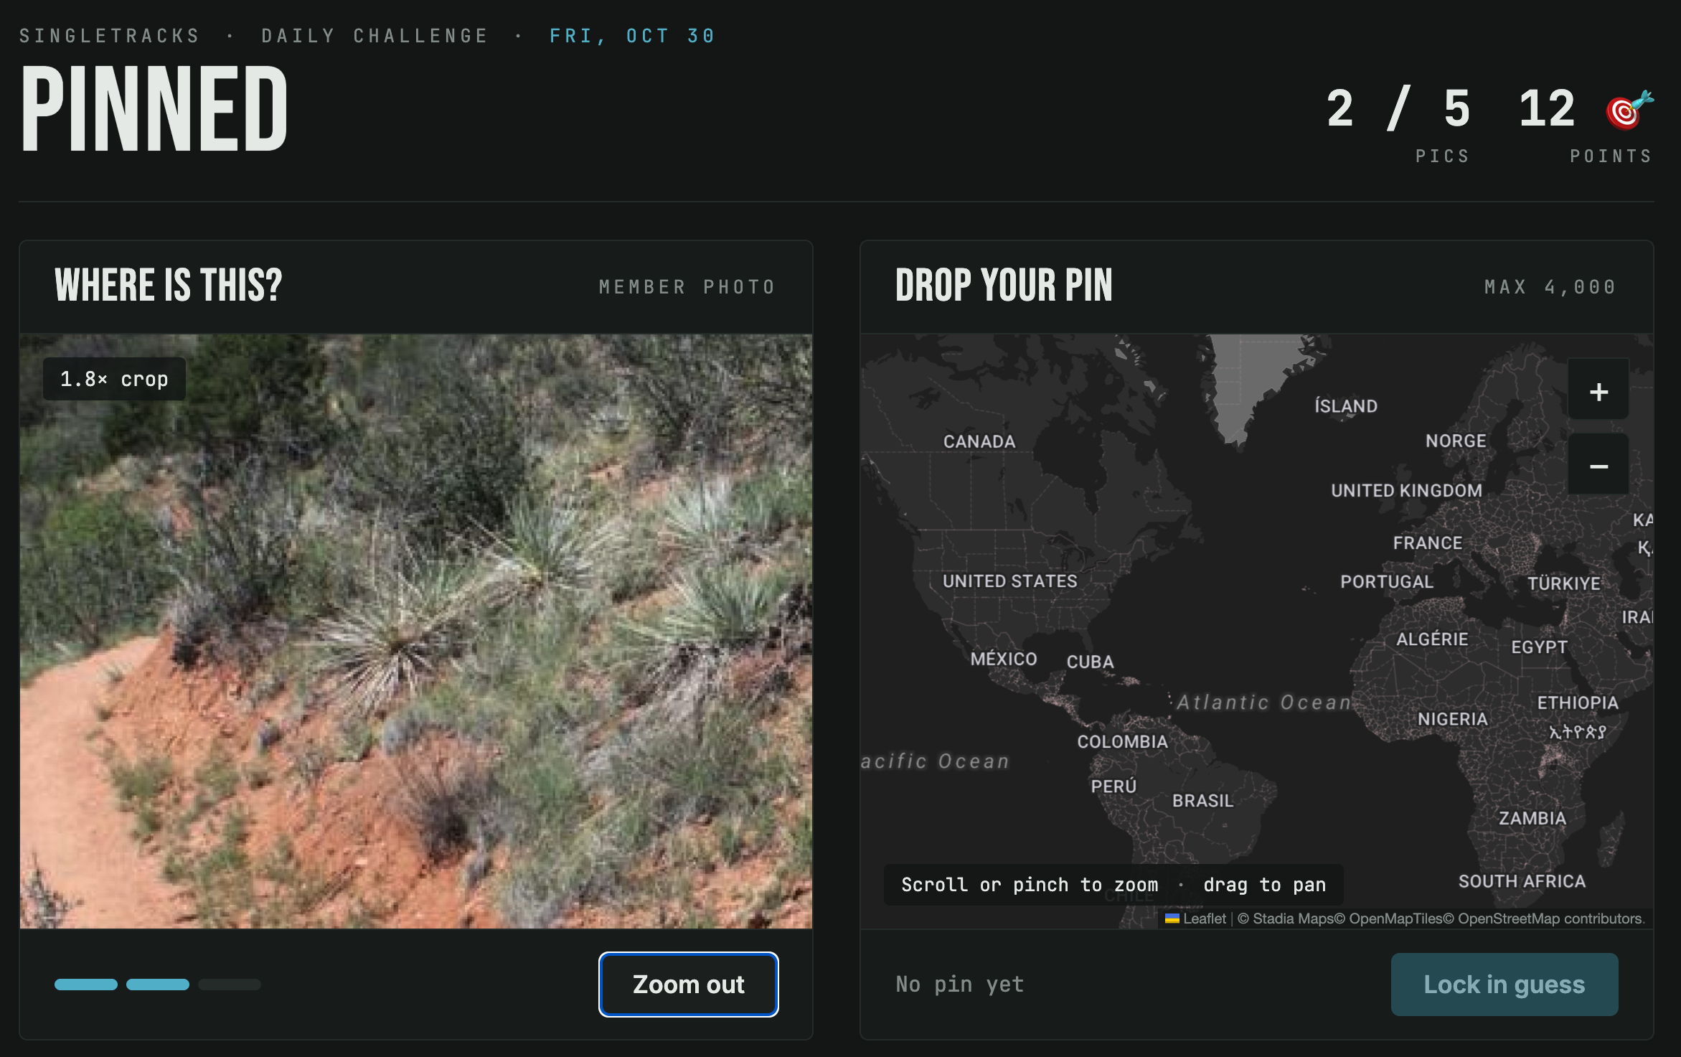Screen dimensions: 1681x1057
Task: Open the OpenMapTiles attribution link
Action: coord(1395,919)
